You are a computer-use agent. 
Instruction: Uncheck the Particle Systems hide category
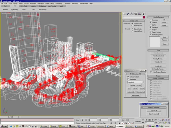[151, 34]
